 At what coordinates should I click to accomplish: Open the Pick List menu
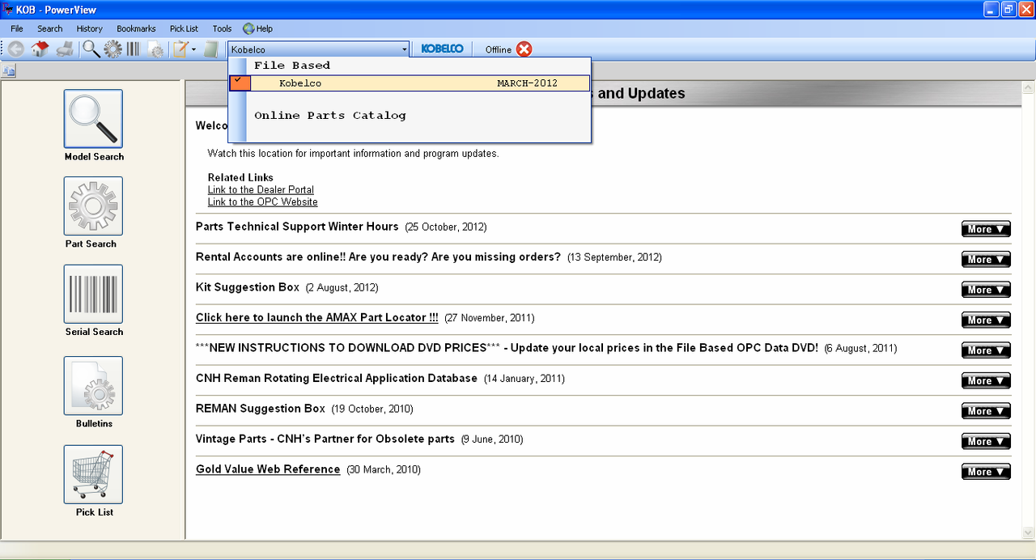[184, 28]
